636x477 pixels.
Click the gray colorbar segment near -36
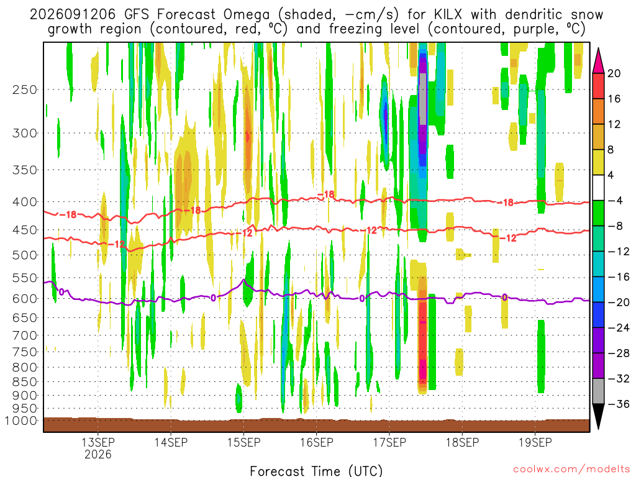point(598,391)
